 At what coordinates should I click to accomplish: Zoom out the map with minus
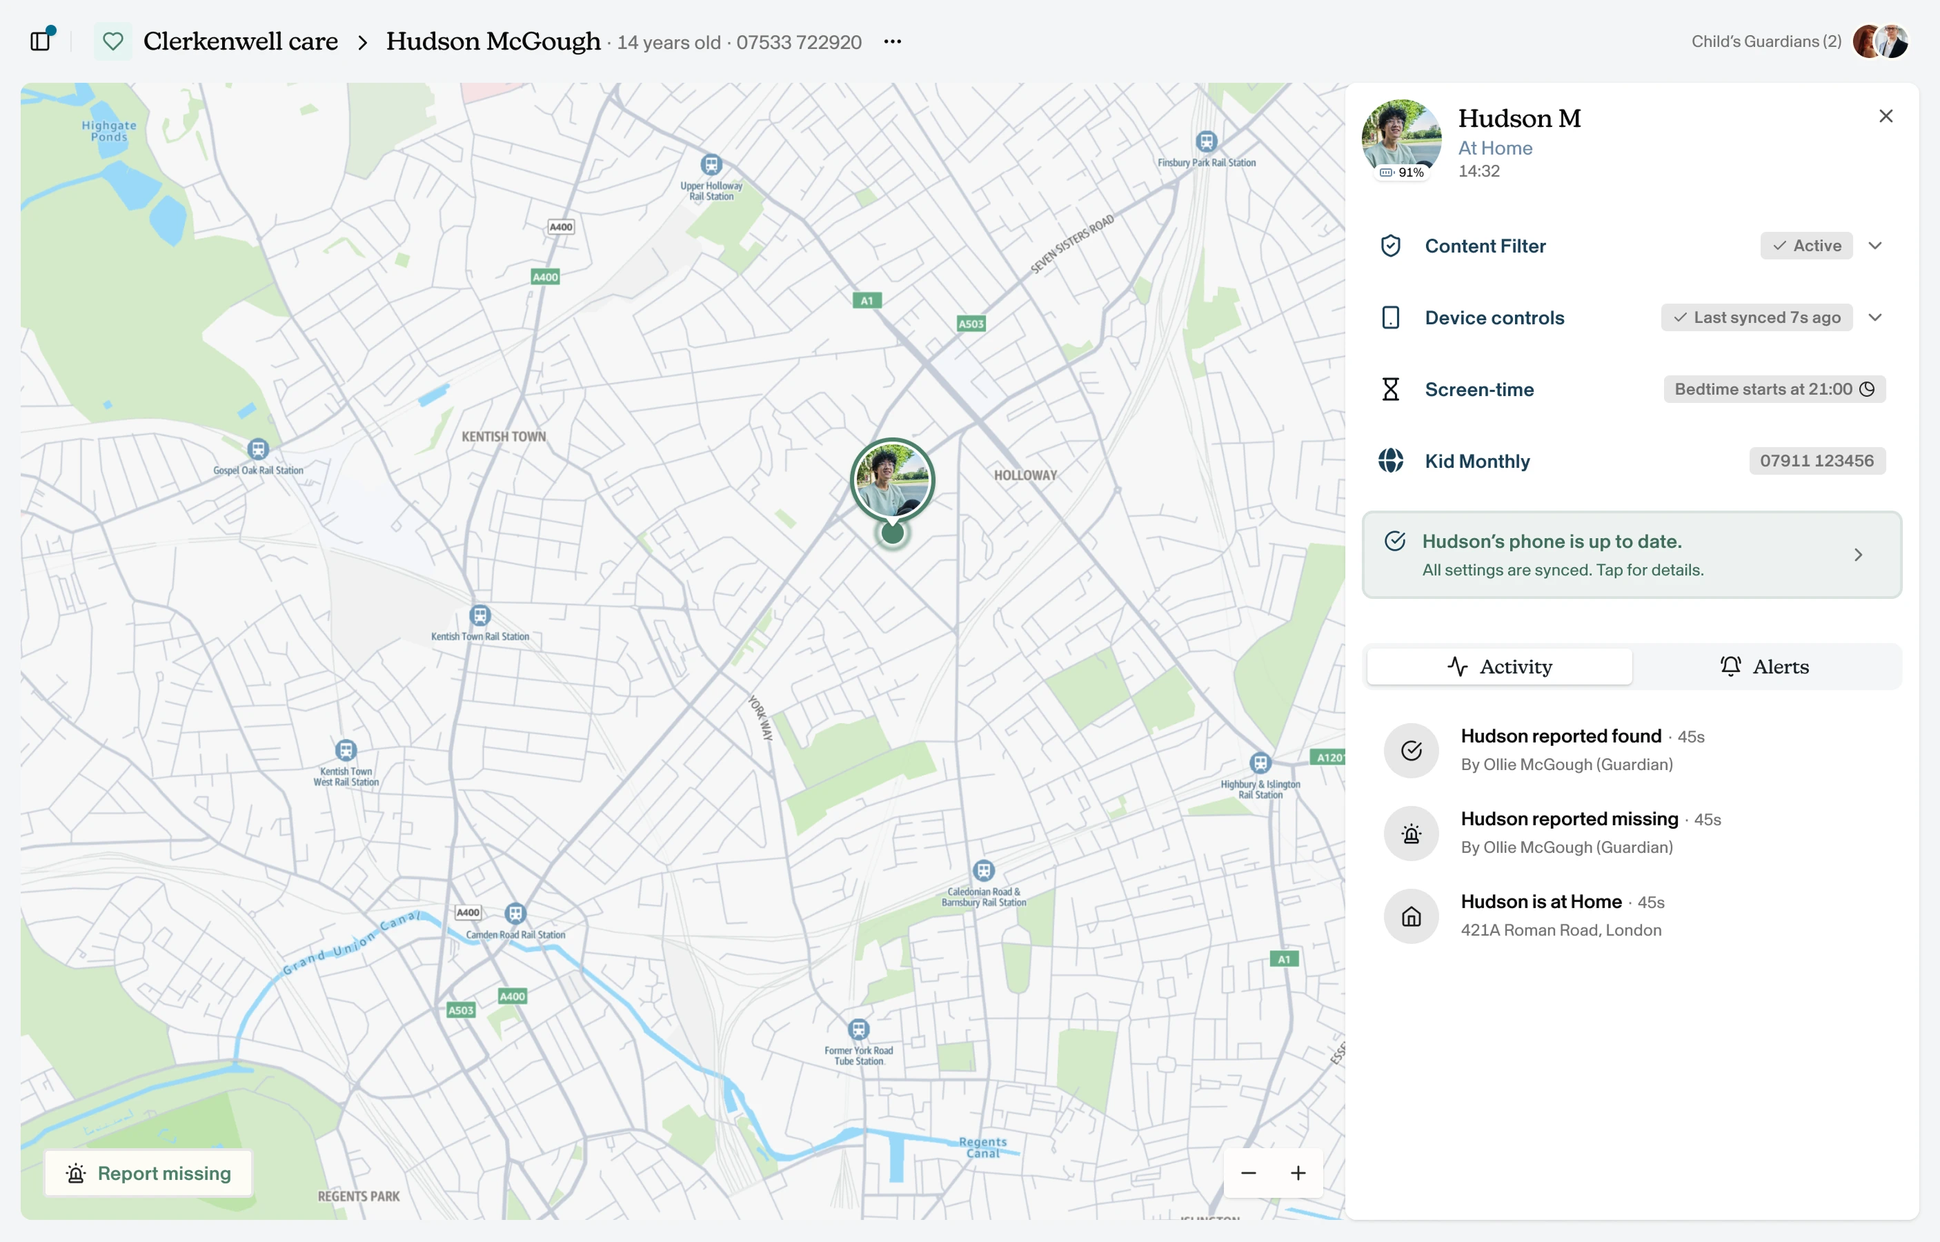pos(1248,1174)
